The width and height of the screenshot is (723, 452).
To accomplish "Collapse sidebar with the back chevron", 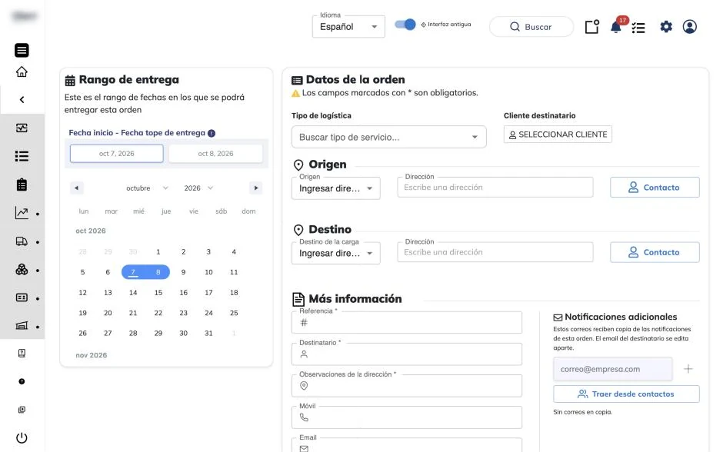I will tap(22, 99).
